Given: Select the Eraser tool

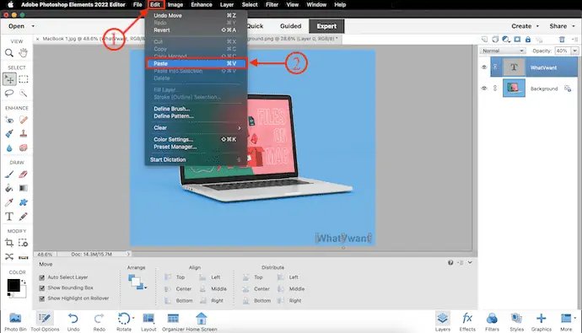Looking at the screenshot, I should 24,174.
